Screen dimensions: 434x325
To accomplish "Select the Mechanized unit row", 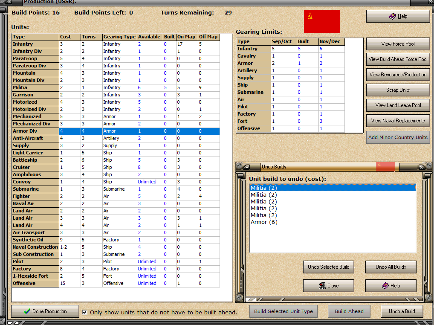I will (x=116, y=116).
